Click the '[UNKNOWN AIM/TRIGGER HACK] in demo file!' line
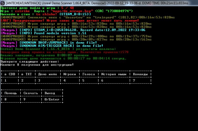This screenshot has width=198, height=131. (x=52, y=46)
